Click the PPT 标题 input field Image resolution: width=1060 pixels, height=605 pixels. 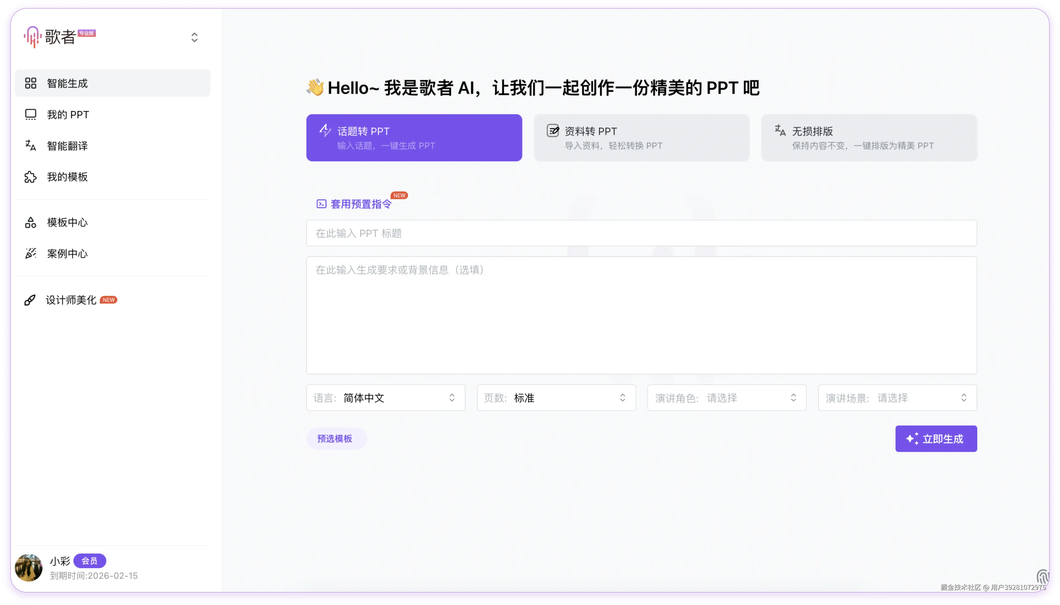[x=641, y=233]
